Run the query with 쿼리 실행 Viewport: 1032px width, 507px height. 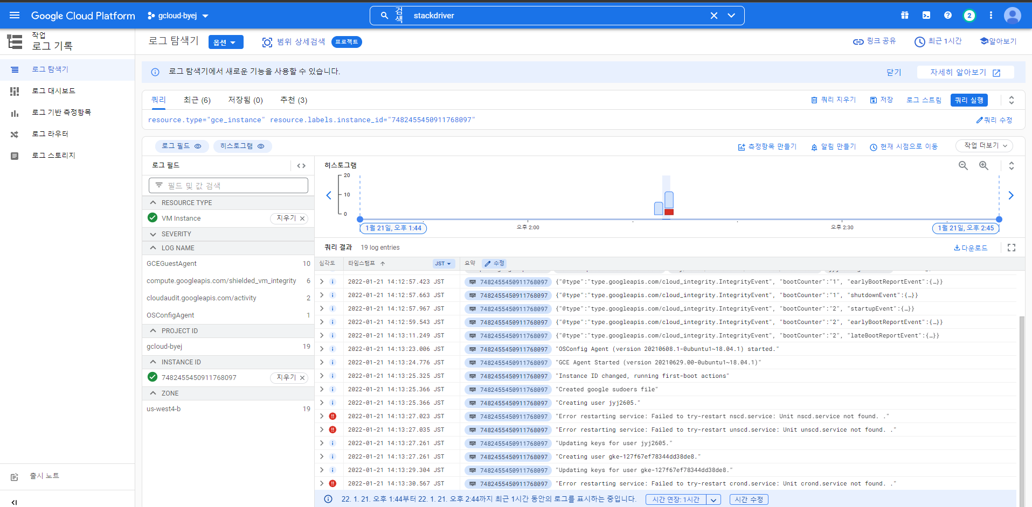[x=969, y=100]
